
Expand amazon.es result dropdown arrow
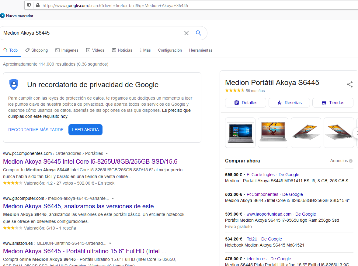point(110,243)
